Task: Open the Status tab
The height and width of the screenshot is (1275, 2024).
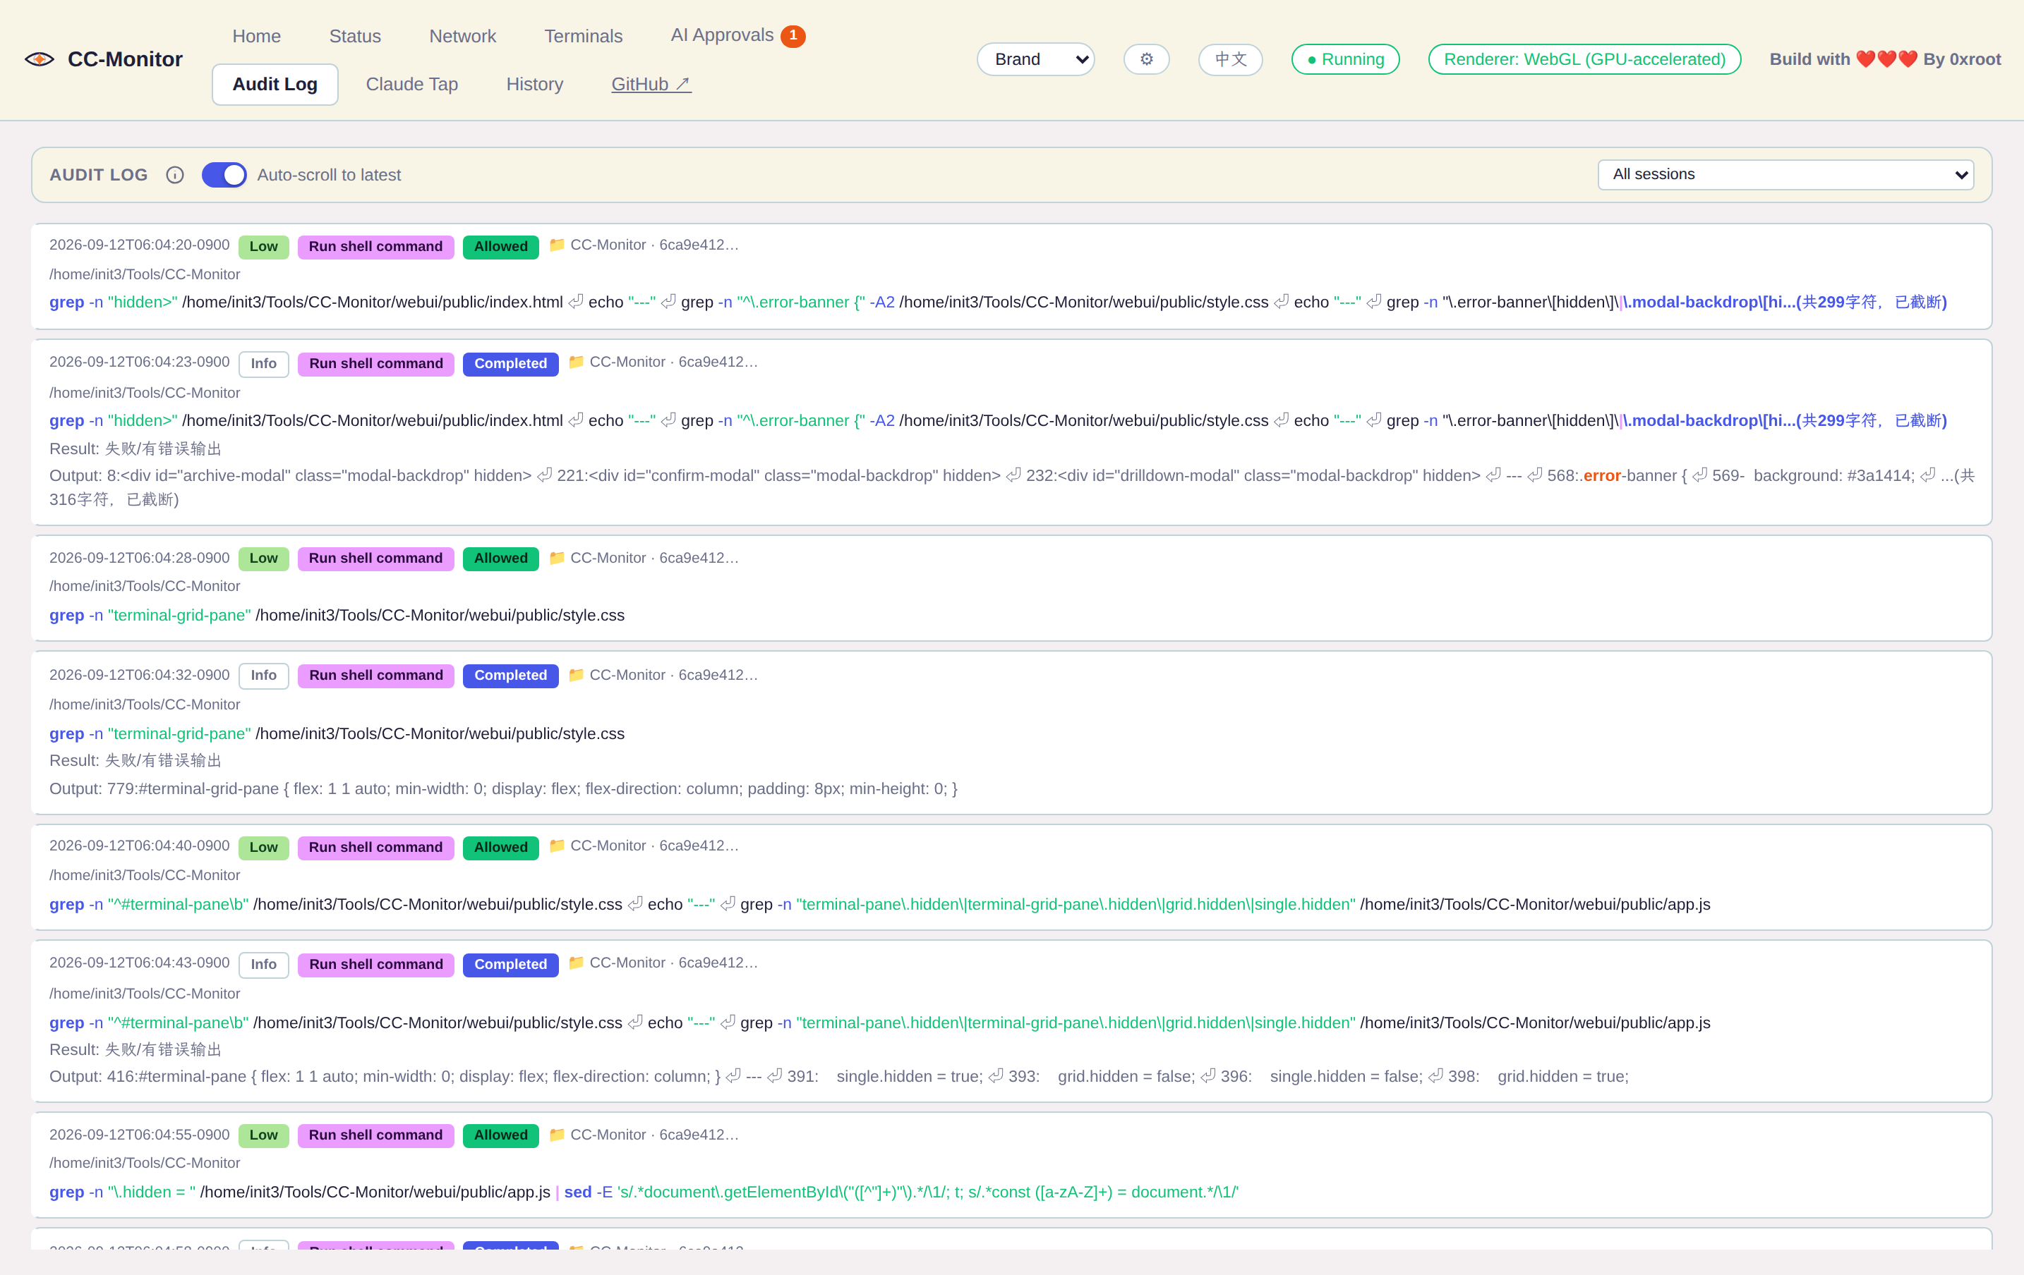Action: coord(355,36)
